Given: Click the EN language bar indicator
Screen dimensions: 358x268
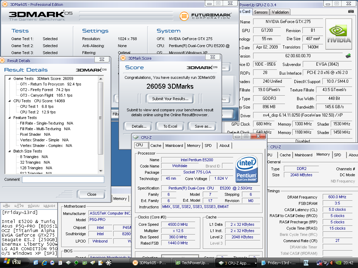Looking at the screenshot, I should 306,263.
